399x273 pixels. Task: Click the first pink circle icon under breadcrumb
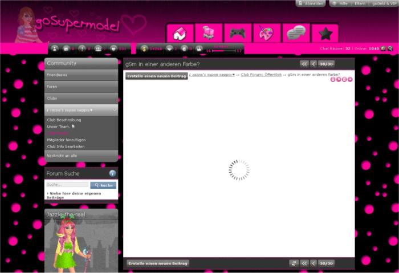click(x=333, y=79)
